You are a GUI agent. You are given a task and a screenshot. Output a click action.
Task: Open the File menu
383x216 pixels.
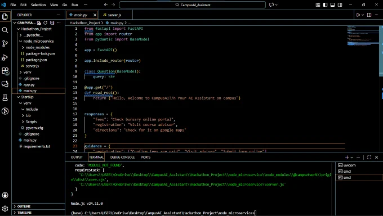13,4
